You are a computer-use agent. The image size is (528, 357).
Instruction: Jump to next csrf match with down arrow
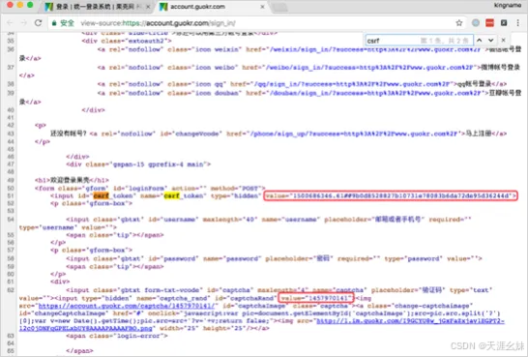click(491, 41)
